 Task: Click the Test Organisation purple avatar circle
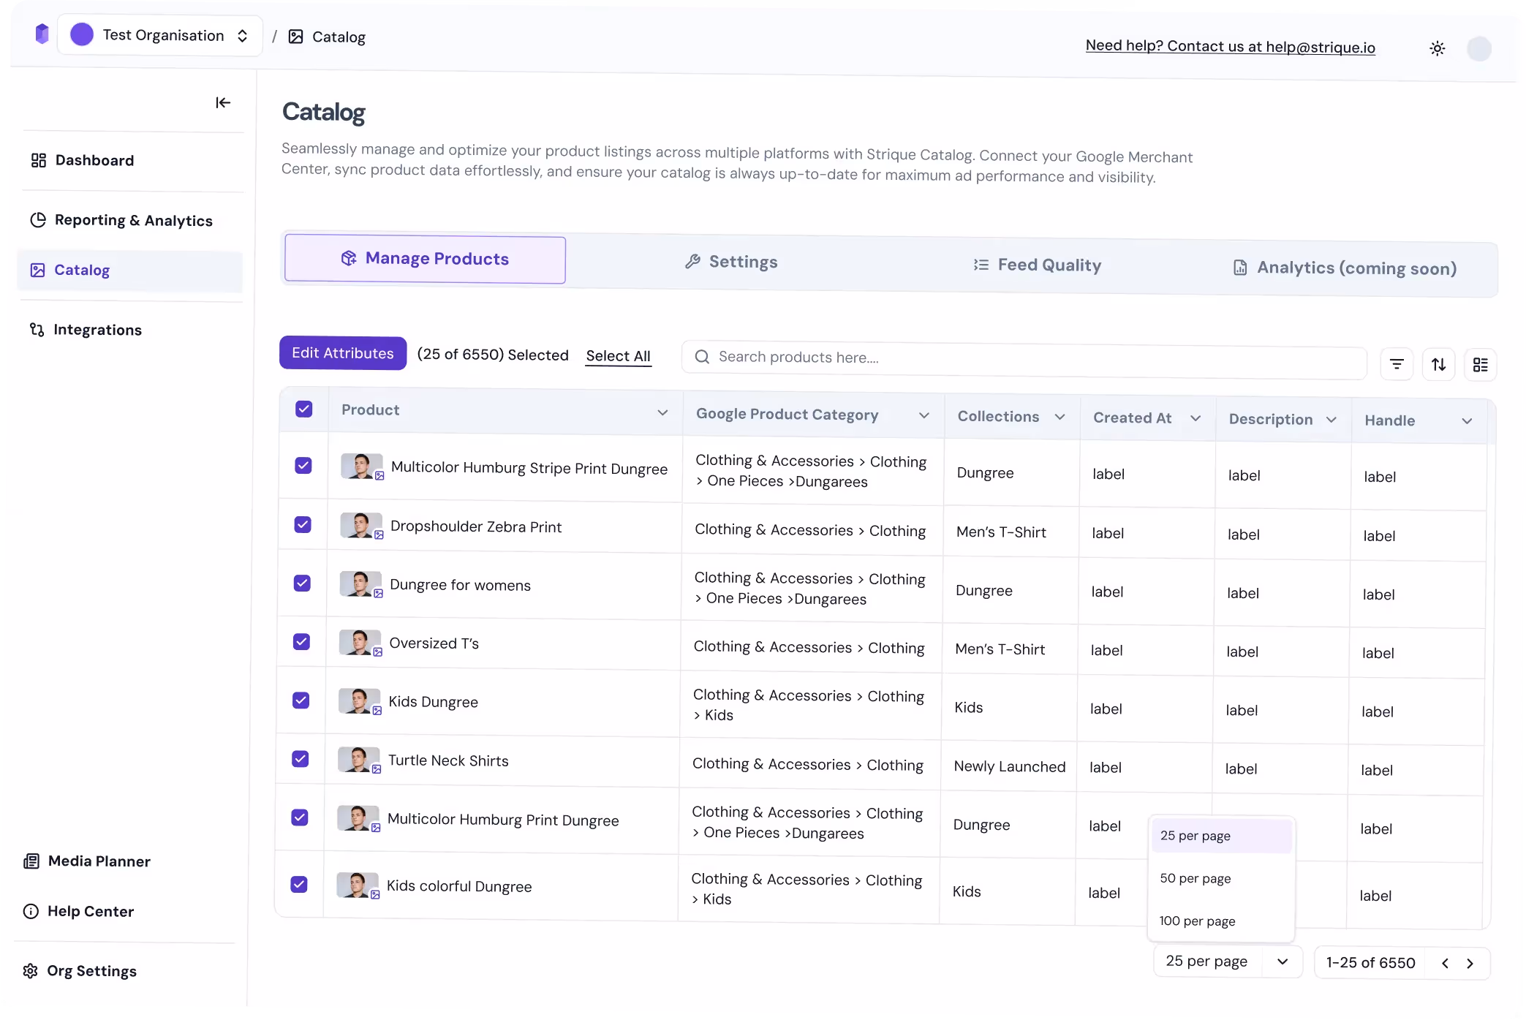tap(82, 34)
